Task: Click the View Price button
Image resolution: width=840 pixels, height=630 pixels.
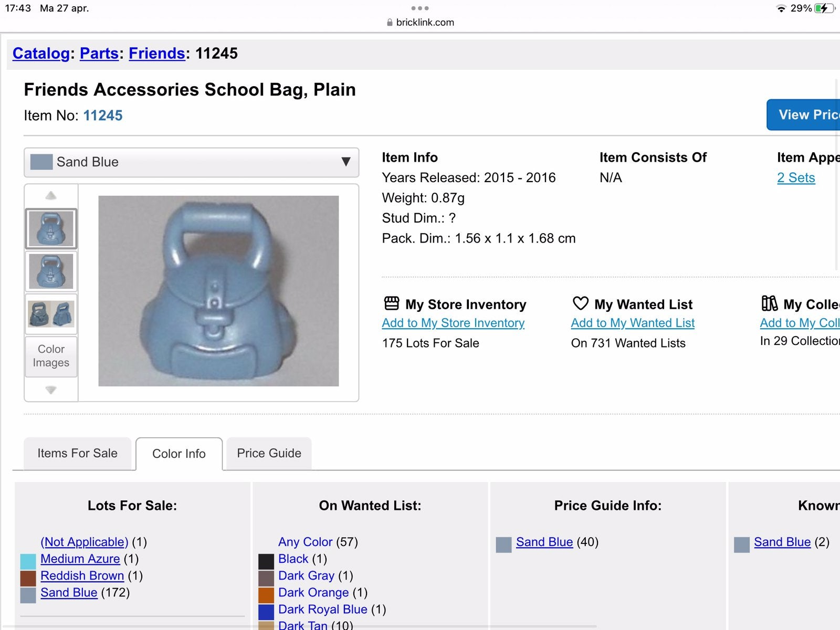Action: click(803, 114)
